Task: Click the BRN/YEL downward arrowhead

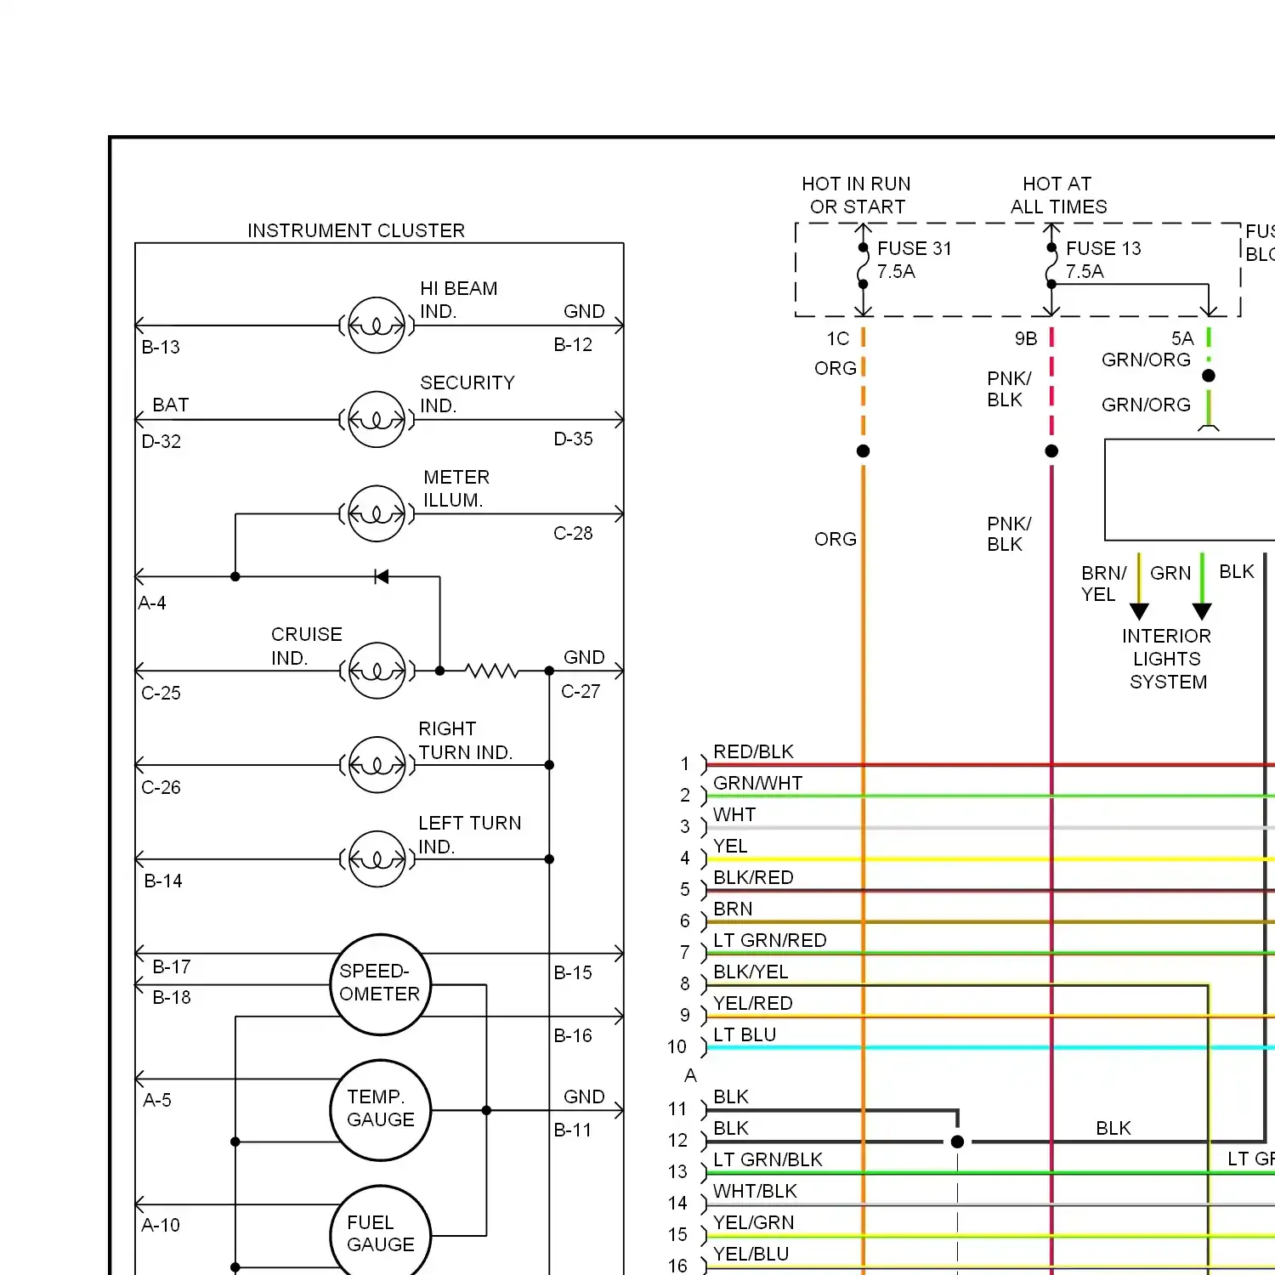Action: tap(1139, 611)
